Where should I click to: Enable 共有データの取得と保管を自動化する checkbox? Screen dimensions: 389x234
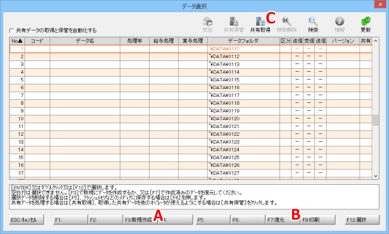pyautogui.click(x=11, y=31)
